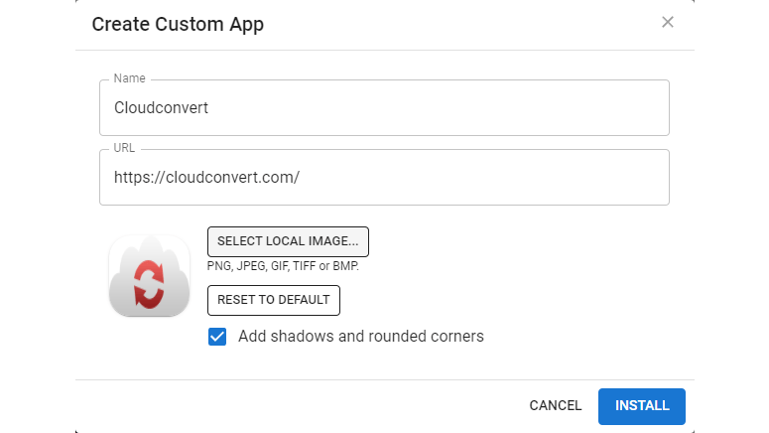Click the 'https://cloudconvert.com/' URL text
This screenshot has width=769, height=433.
(x=206, y=178)
